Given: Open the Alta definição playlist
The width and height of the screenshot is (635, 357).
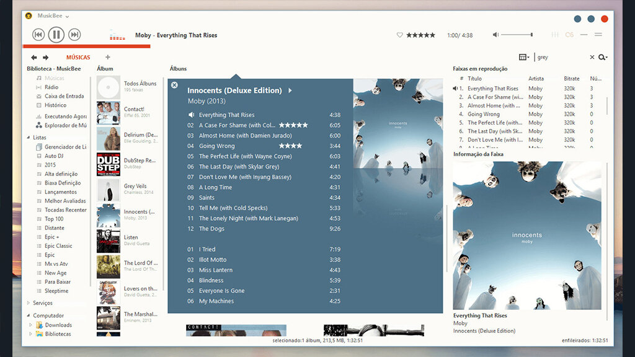Looking at the screenshot, I should [x=61, y=174].
